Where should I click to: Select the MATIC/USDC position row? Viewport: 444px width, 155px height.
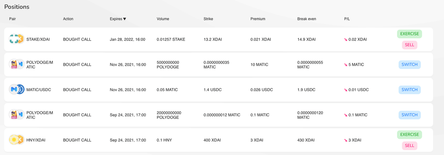coord(218,90)
